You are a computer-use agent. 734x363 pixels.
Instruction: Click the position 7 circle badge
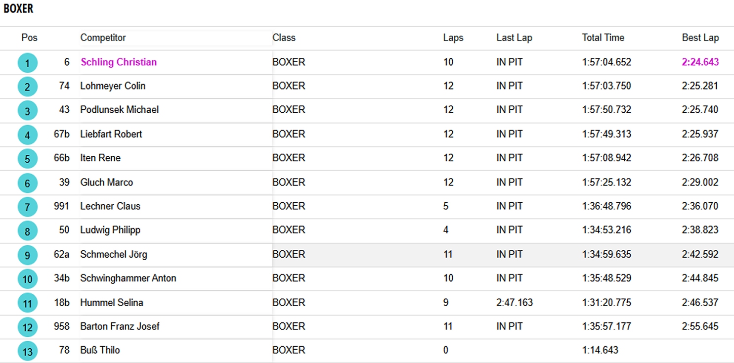click(x=27, y=207)
